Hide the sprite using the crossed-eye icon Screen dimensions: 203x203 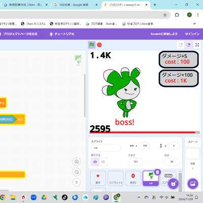[103, 162]
